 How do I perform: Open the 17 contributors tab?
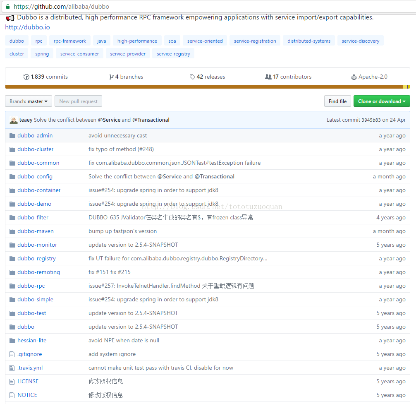tap(288, 77)
